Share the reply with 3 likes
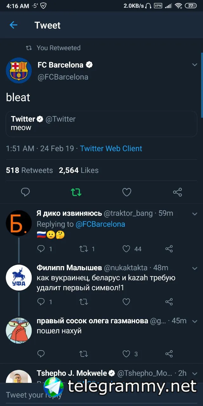Image resolution: width=203 pixels, height=406 pixels. coord(169,354)
